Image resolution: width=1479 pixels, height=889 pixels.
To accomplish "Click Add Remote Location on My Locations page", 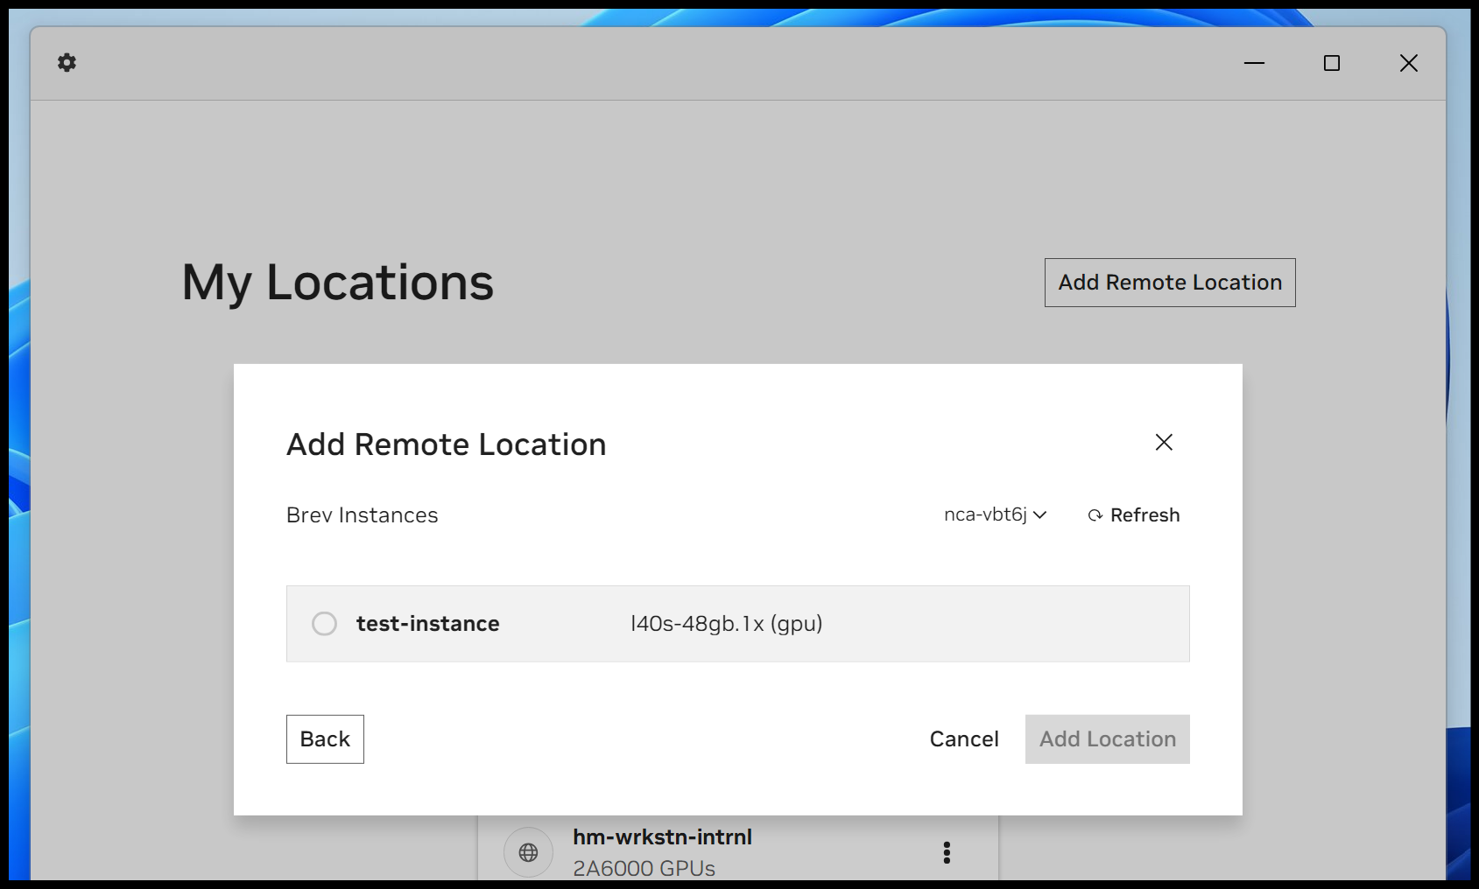I will point(1170,283).
